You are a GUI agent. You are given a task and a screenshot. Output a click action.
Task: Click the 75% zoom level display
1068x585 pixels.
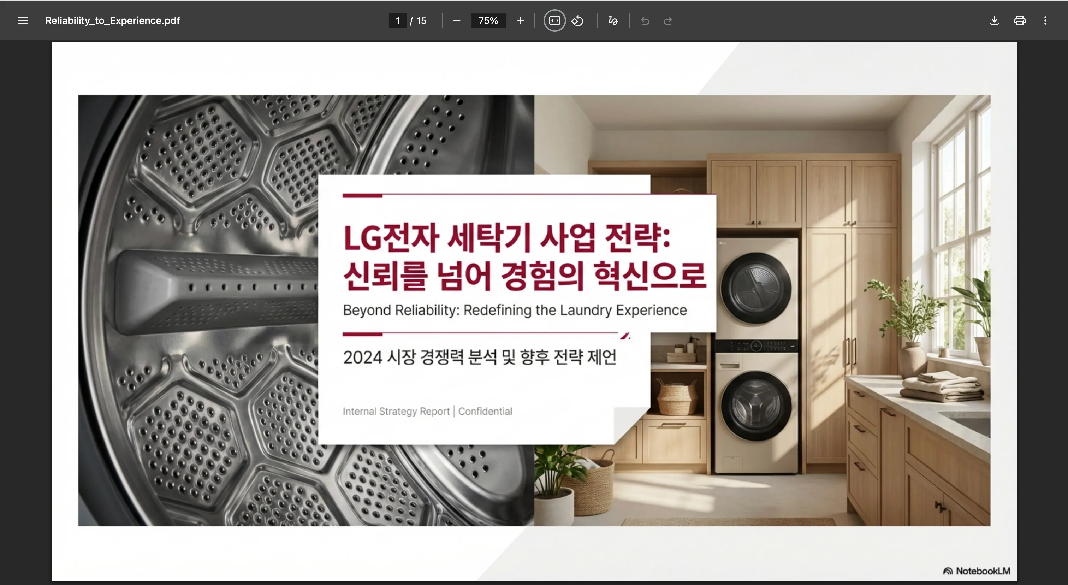(x=488, y=20)
